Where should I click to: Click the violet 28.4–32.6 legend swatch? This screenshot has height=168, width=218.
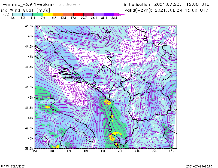click(x=109, y=14)
